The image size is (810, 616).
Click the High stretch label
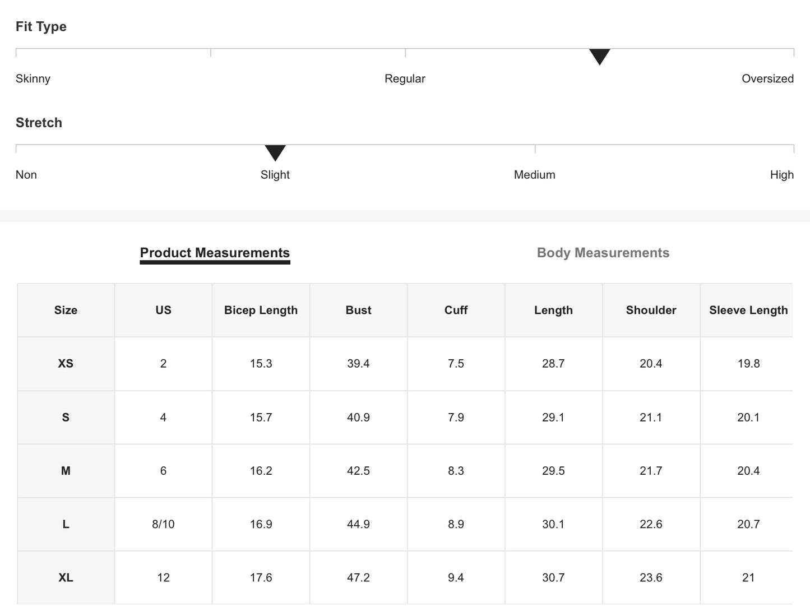(781, 175)
